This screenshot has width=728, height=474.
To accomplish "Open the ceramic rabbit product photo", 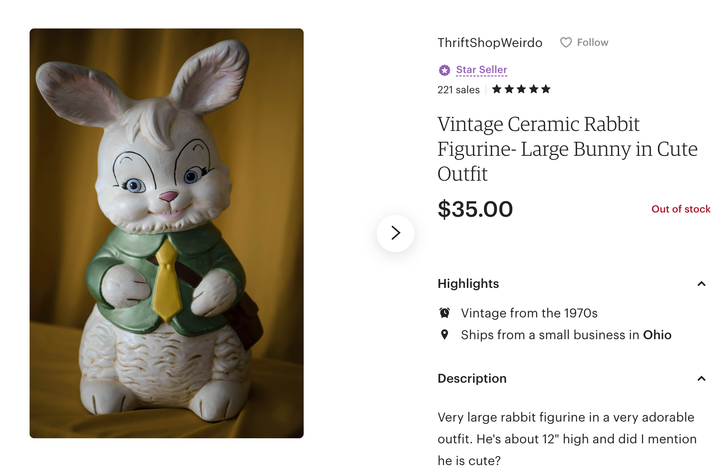I will (x=167, y=233).
